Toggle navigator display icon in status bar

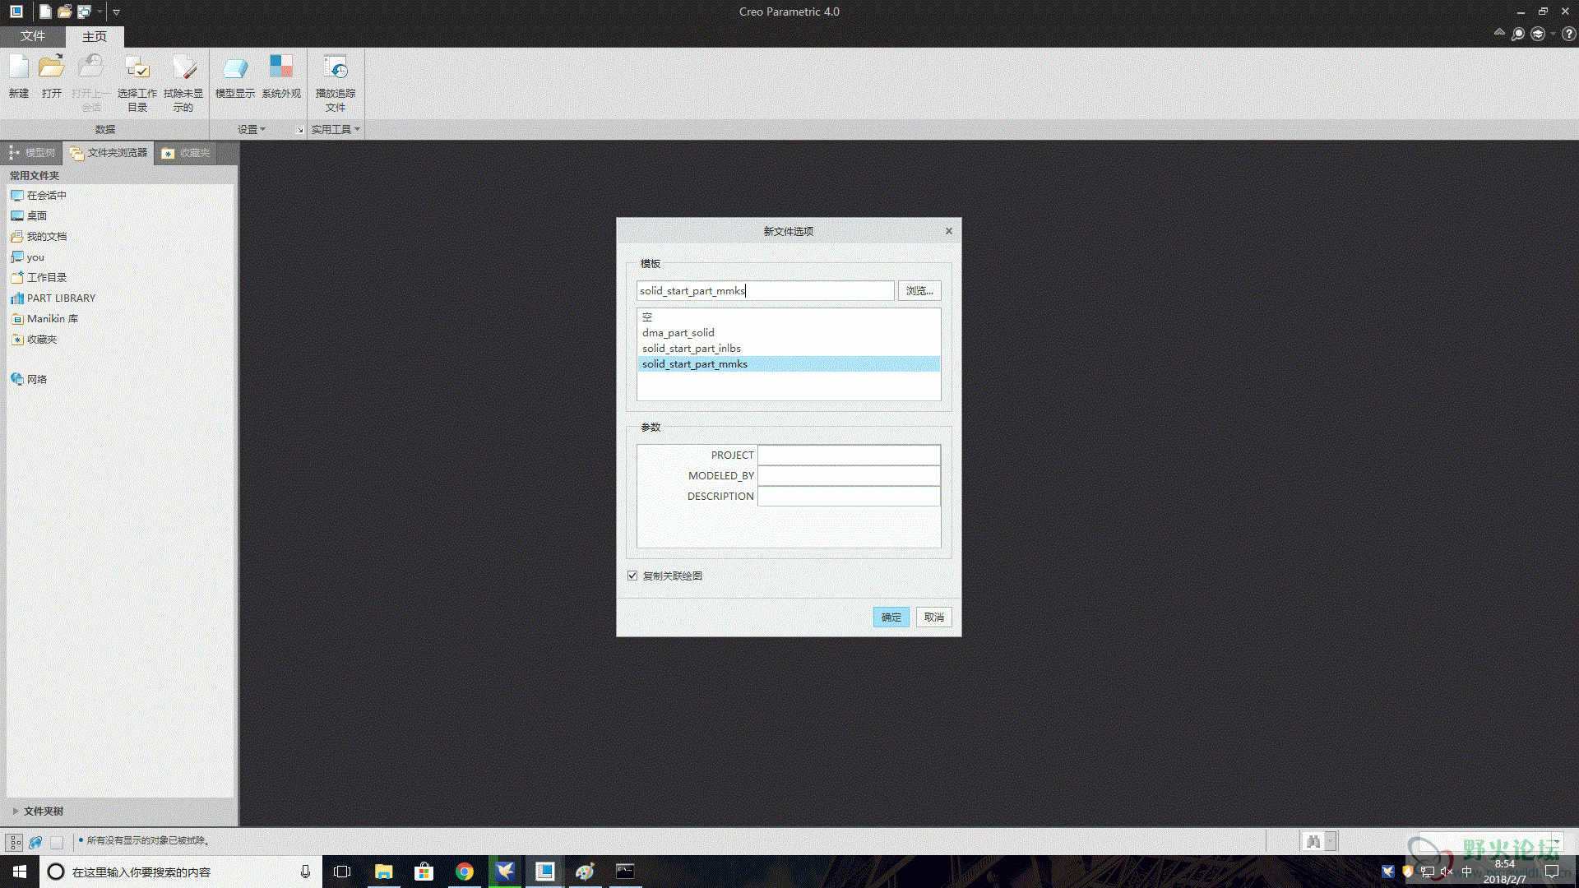tap(15, 842)
